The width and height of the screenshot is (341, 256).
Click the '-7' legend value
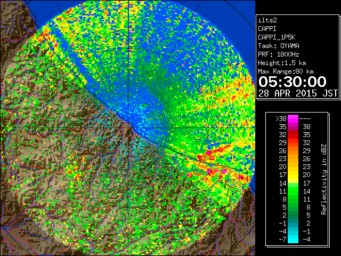tap(282, 239)
